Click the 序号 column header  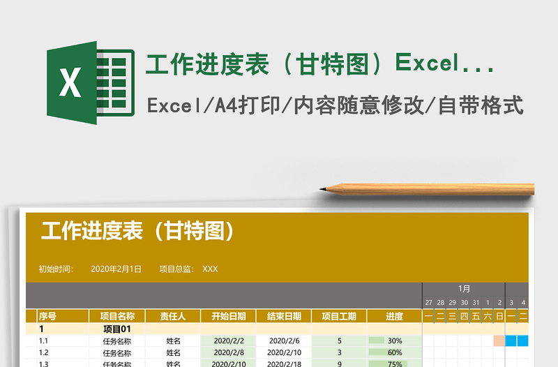point(47,316)
